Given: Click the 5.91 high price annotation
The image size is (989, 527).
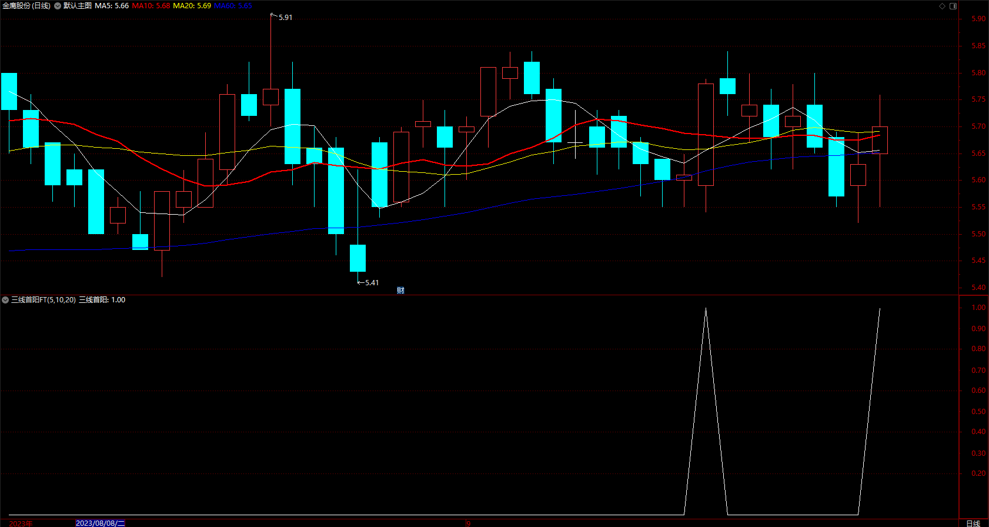Looking at the screenshot, I should tap(285, 18).
